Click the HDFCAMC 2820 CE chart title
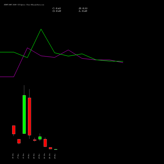This screenshot has height=164, width=164. pos(24,5)
